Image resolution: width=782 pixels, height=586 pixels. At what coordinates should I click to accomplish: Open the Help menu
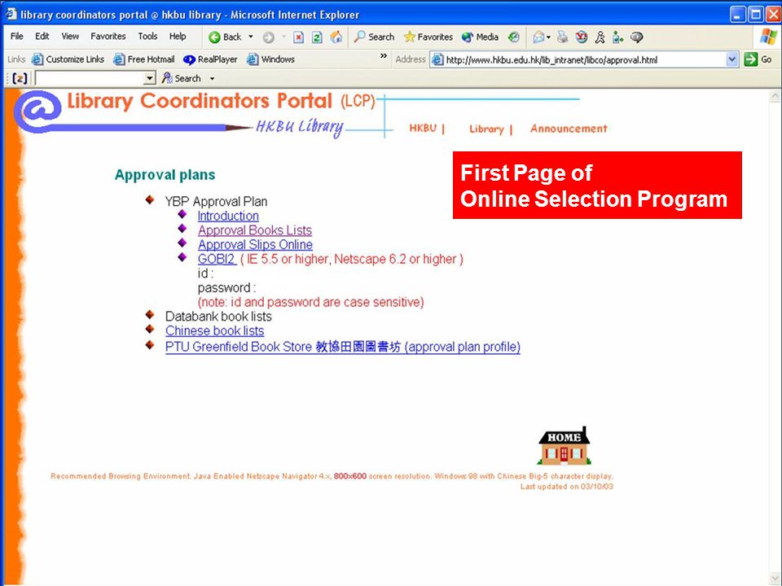pyautogui.click(x=178, y=37)
